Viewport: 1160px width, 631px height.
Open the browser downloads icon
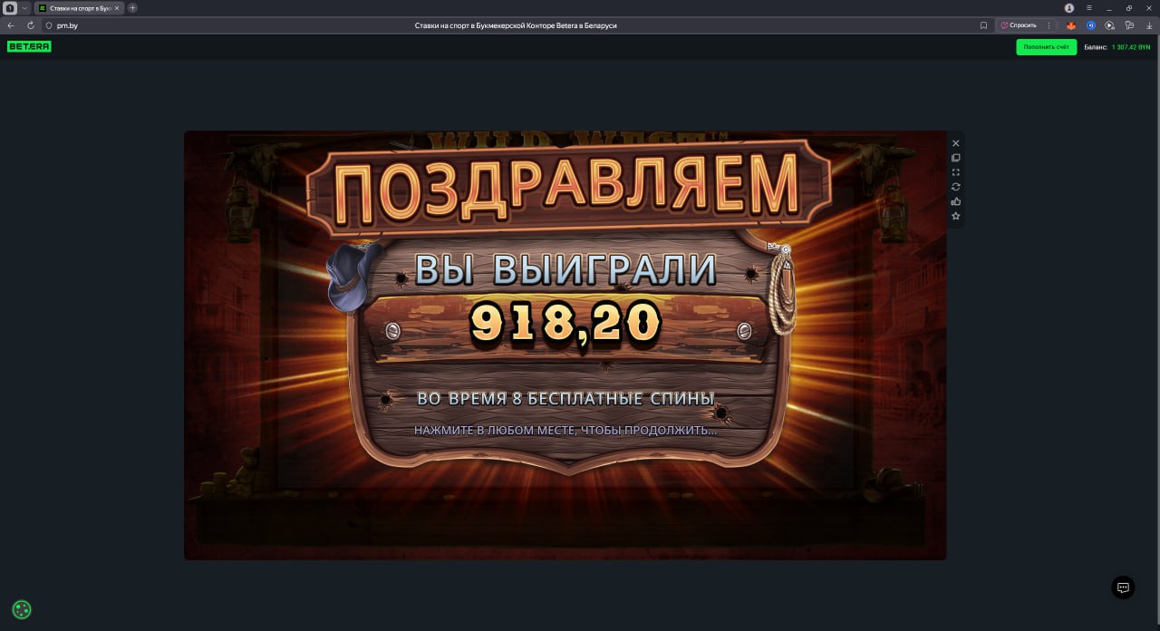click(1149, 25)
